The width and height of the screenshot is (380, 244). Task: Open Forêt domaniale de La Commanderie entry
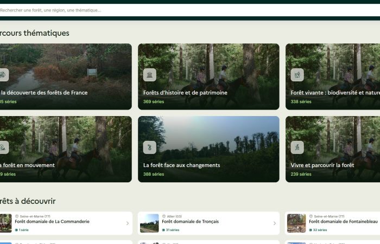click(66, 223)
